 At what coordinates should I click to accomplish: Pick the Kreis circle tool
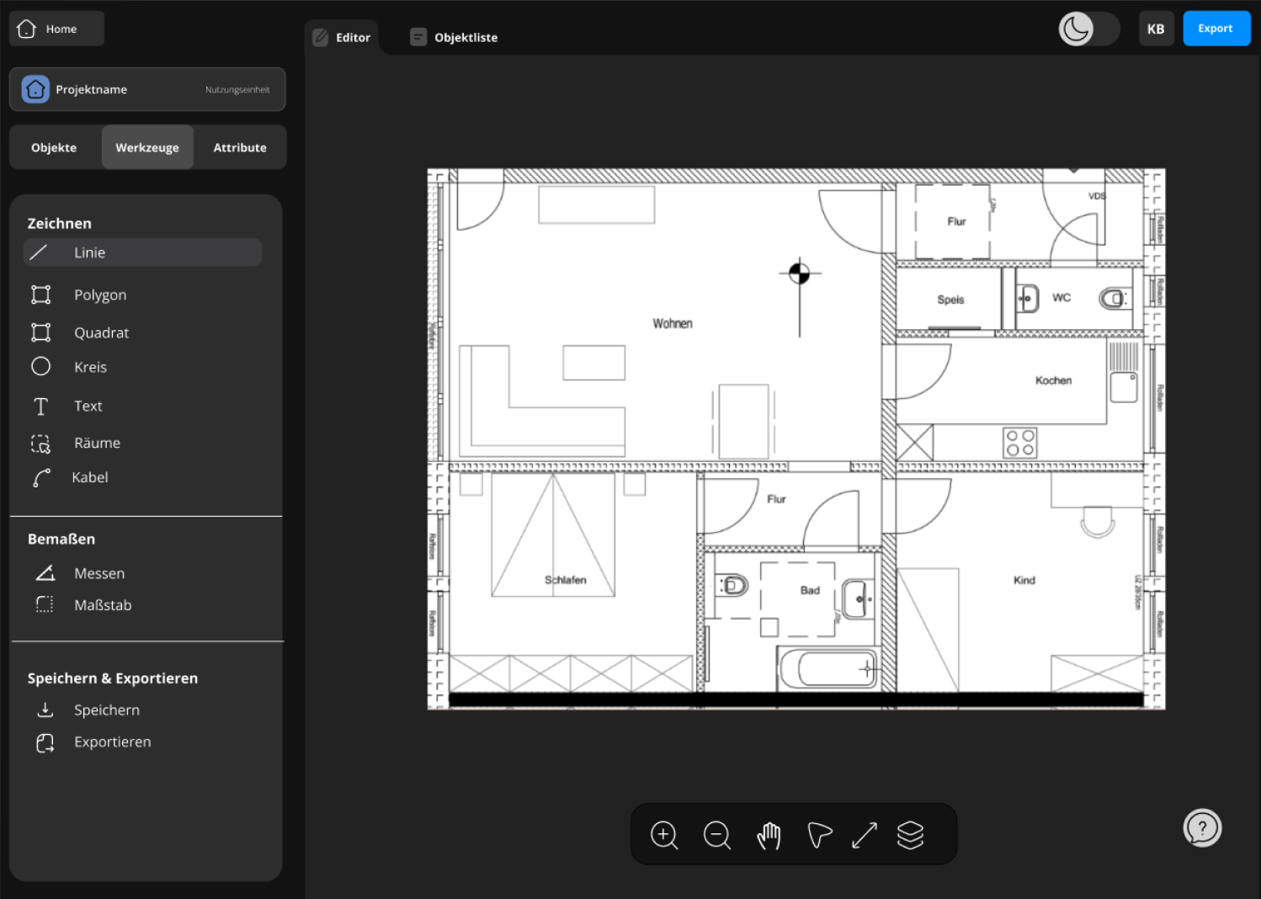point(90,367)
